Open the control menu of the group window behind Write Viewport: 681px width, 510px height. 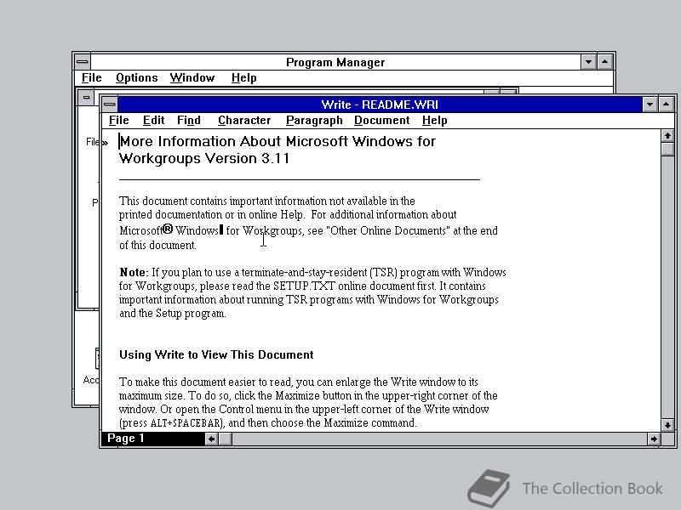point(87,97)
